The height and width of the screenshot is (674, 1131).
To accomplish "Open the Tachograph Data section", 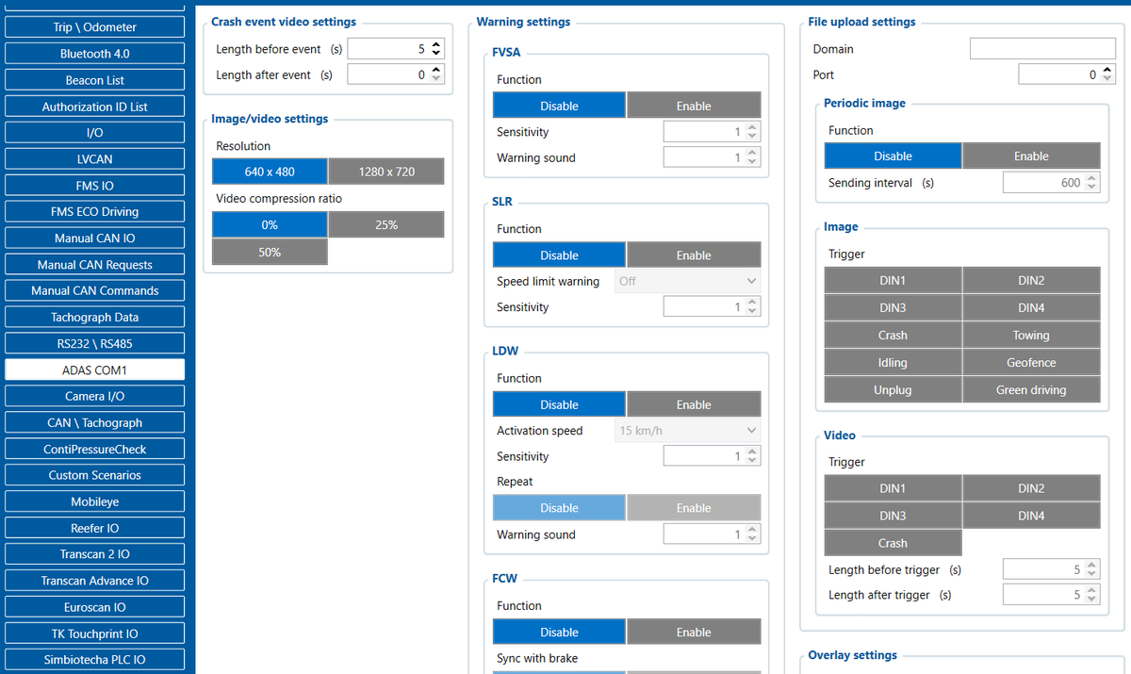I will coord(94,318).
